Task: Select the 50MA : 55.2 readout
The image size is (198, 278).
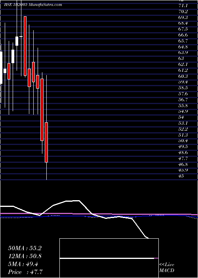Action: pos(25,248)
